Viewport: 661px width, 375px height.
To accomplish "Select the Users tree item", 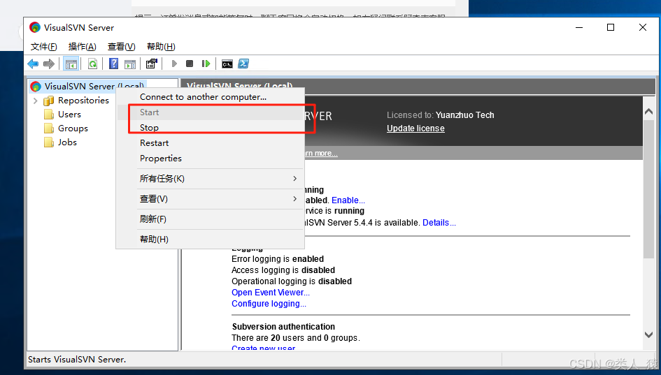I will [x=69, y=115].
